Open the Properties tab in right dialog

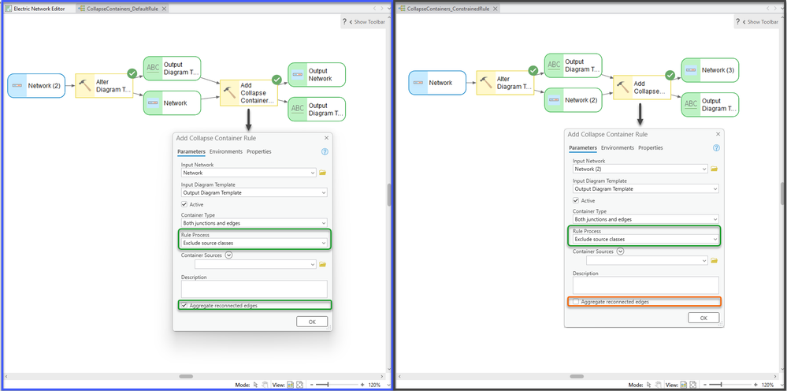coord(651,148)
